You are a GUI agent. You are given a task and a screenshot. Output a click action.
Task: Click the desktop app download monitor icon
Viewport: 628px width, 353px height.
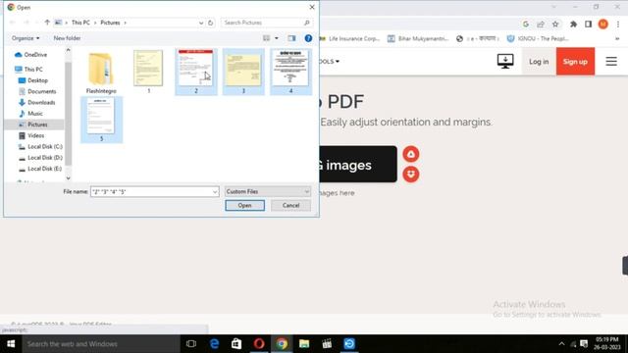(505, 61)
